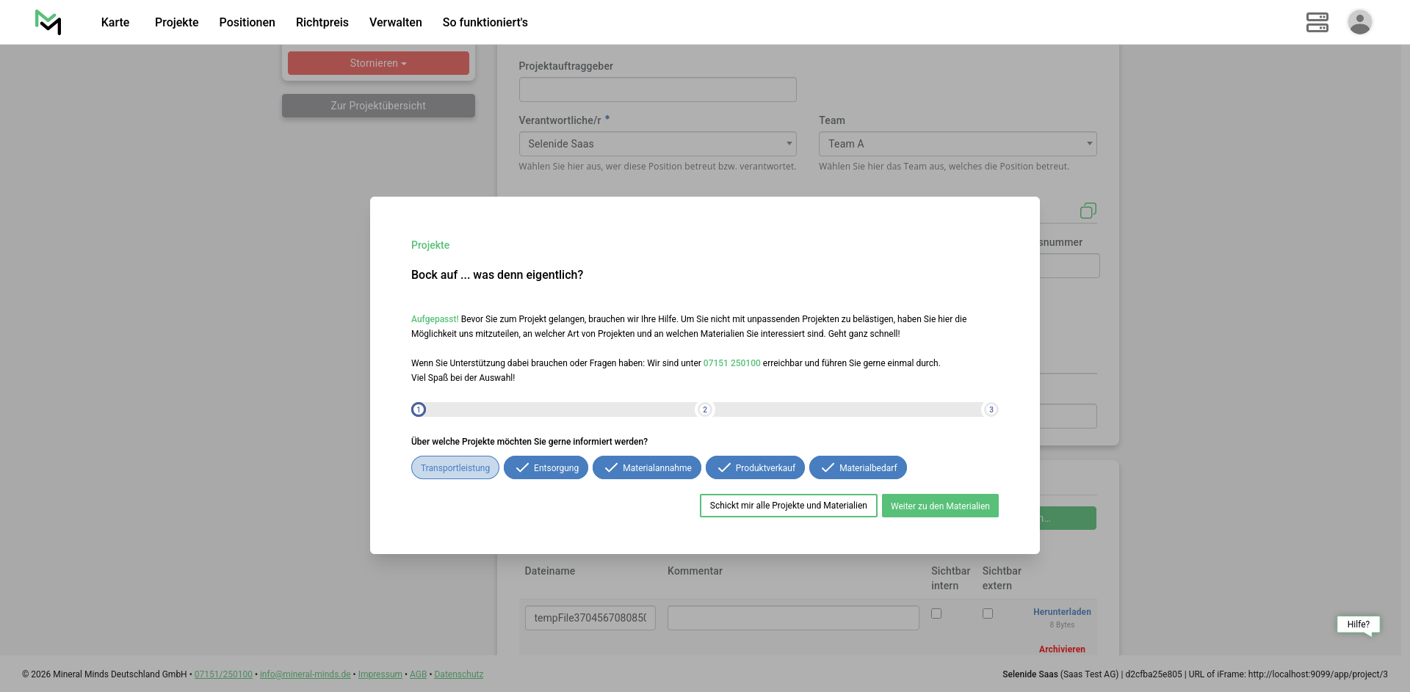Click Schickt mir alle Projekte und Materialien
Viewport: 1410px width, 692px height.
coord(788,506)
